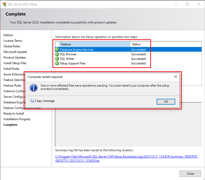Click Installation Progress in the step list
Viewport: 205px width, 180px height.
click(17, 119)
